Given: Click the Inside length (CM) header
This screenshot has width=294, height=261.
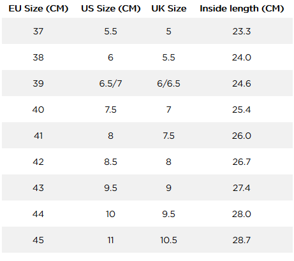Looking at the screenshot, I should [242, 8].
